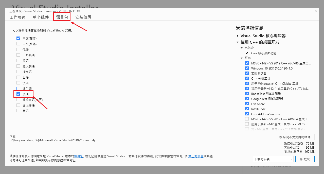Collapse the 可选 group
This screenshot has height=174, width=324.
point(242,58)
